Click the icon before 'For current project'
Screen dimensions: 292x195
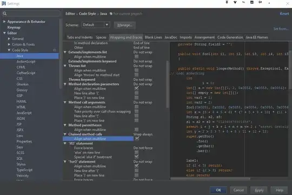tap(111, 13)
